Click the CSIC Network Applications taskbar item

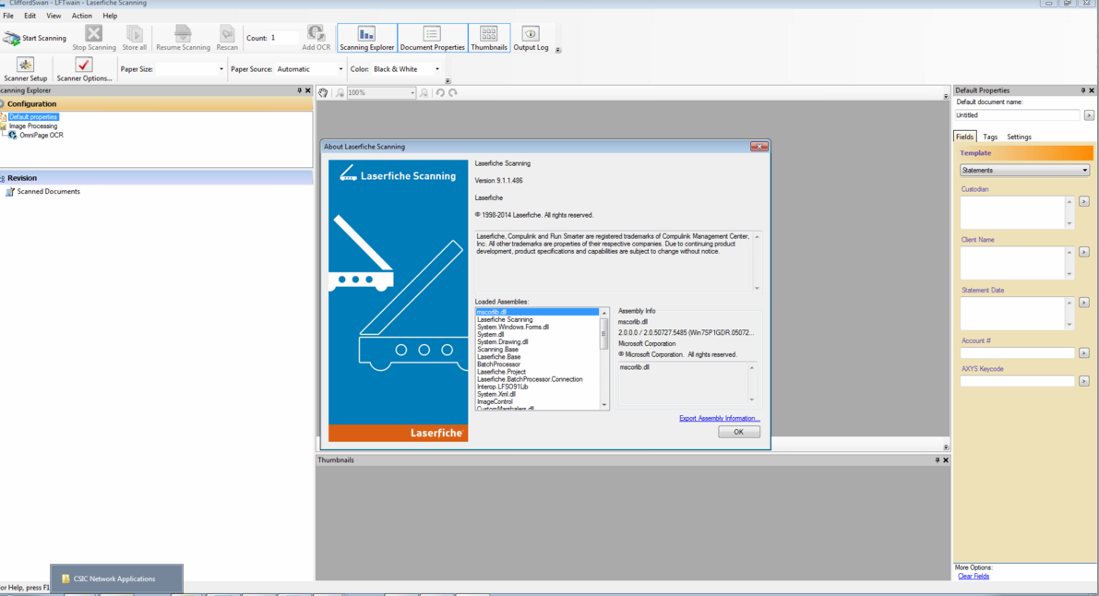pyautogui.click(x=116, y=578)
